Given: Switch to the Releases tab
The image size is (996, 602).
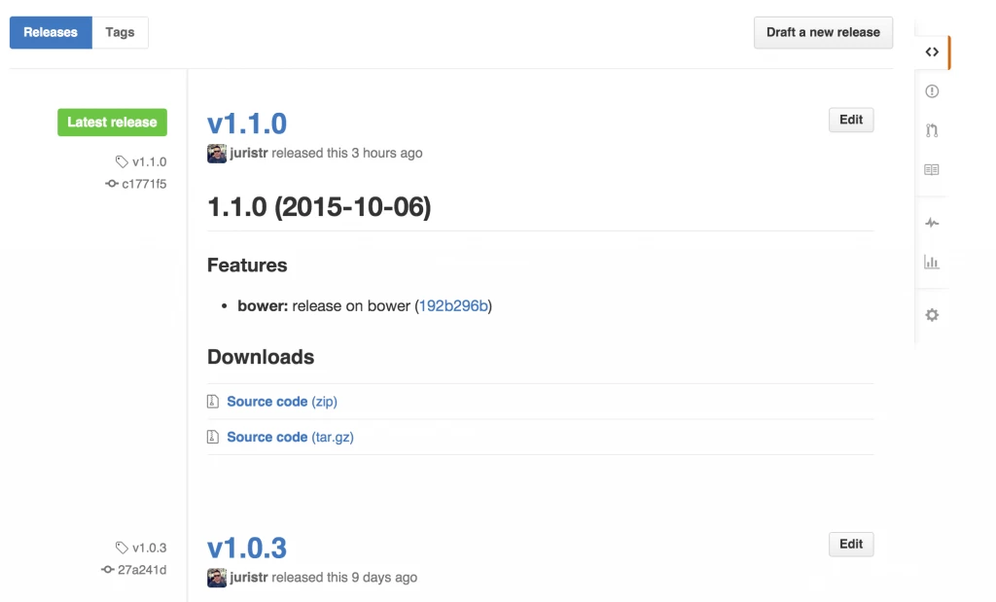Looking at the screenshot, I should [x=51, y=32].
